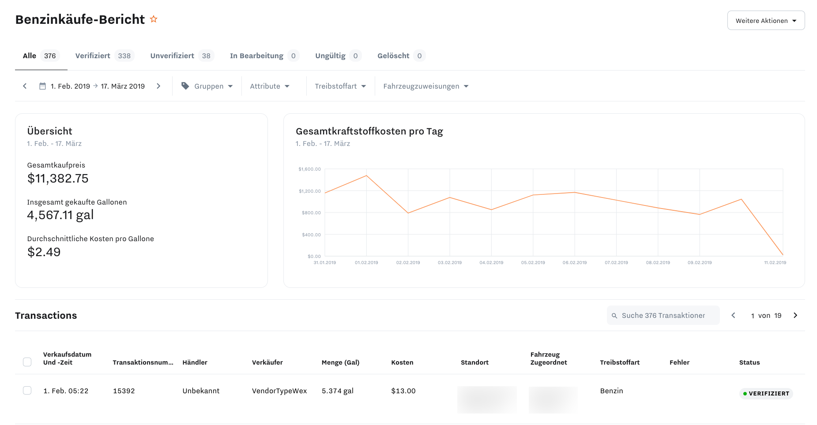817x425 pixels.
Task: Open the Unverifiziert tab
Action: [x=182, y=56]
